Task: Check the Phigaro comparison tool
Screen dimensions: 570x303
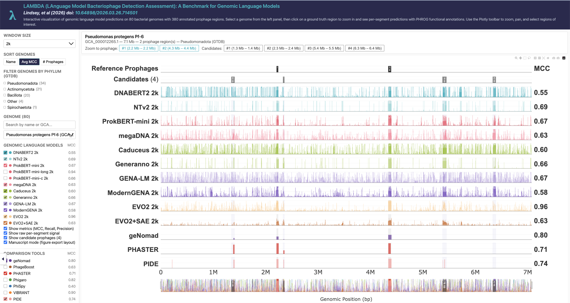Action: click(x=5, y=280)
